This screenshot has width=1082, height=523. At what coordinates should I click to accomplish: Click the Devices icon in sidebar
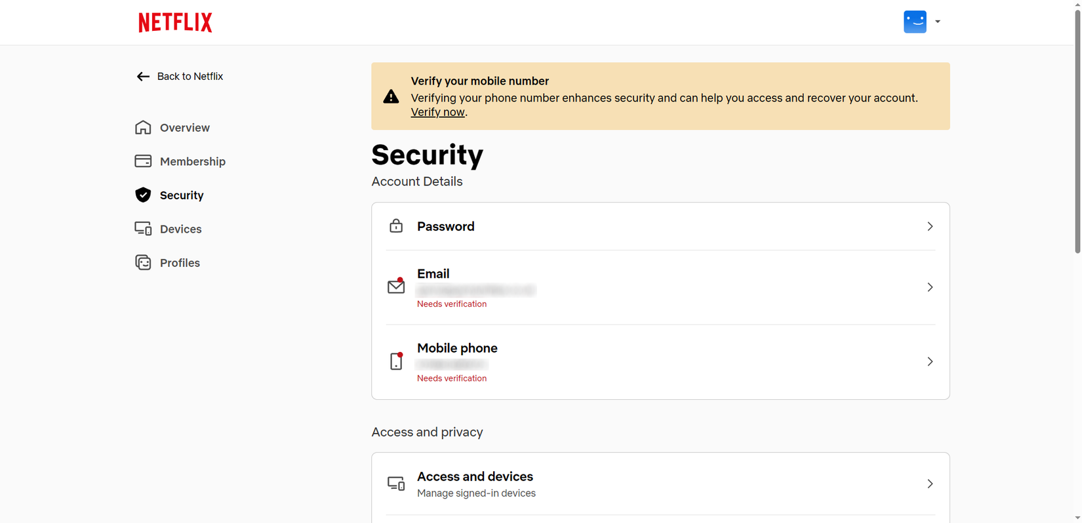143,228
